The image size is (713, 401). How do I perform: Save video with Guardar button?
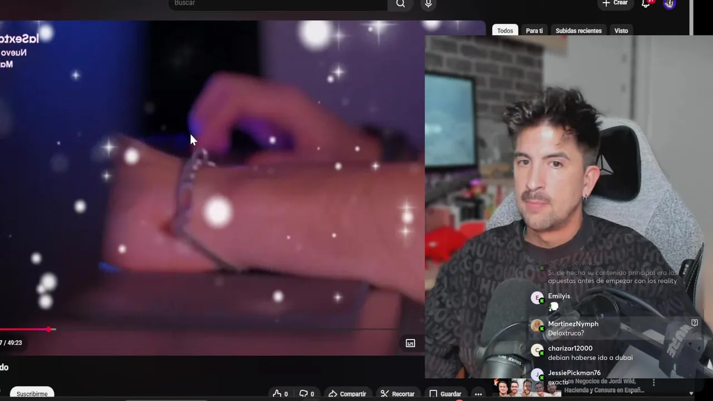tap(445, 394)
